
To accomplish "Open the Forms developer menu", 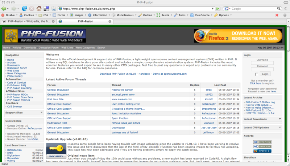I will coord(60,15).
